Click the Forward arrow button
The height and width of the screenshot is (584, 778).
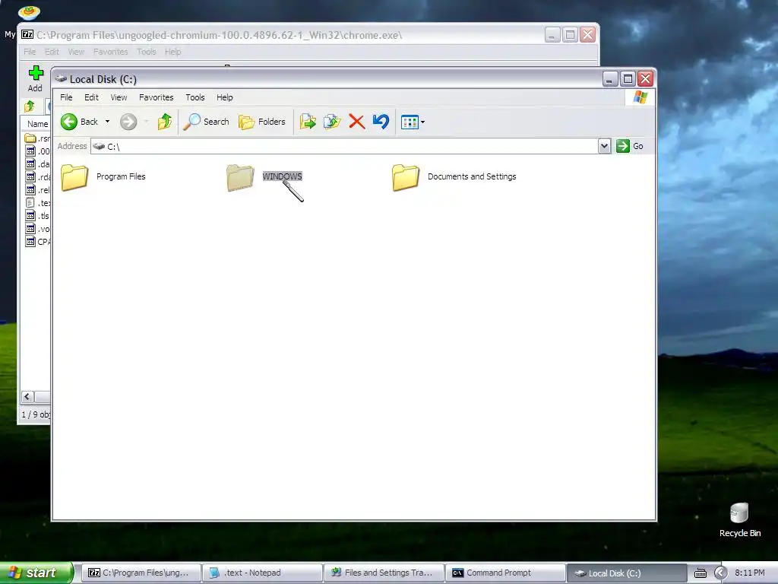(128, 122)
